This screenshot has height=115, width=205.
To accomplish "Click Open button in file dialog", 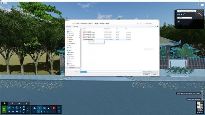I will pos(147,74).
